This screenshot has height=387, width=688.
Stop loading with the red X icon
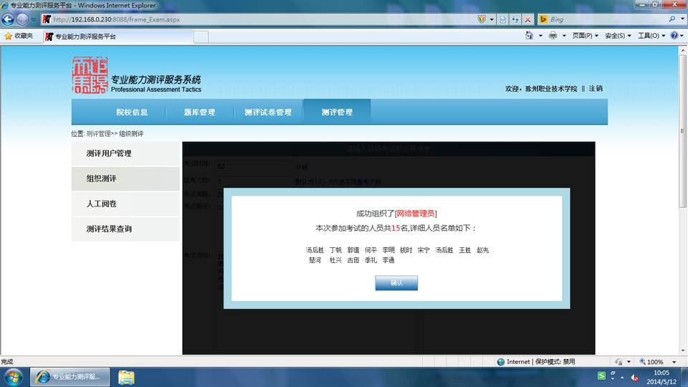528,20
